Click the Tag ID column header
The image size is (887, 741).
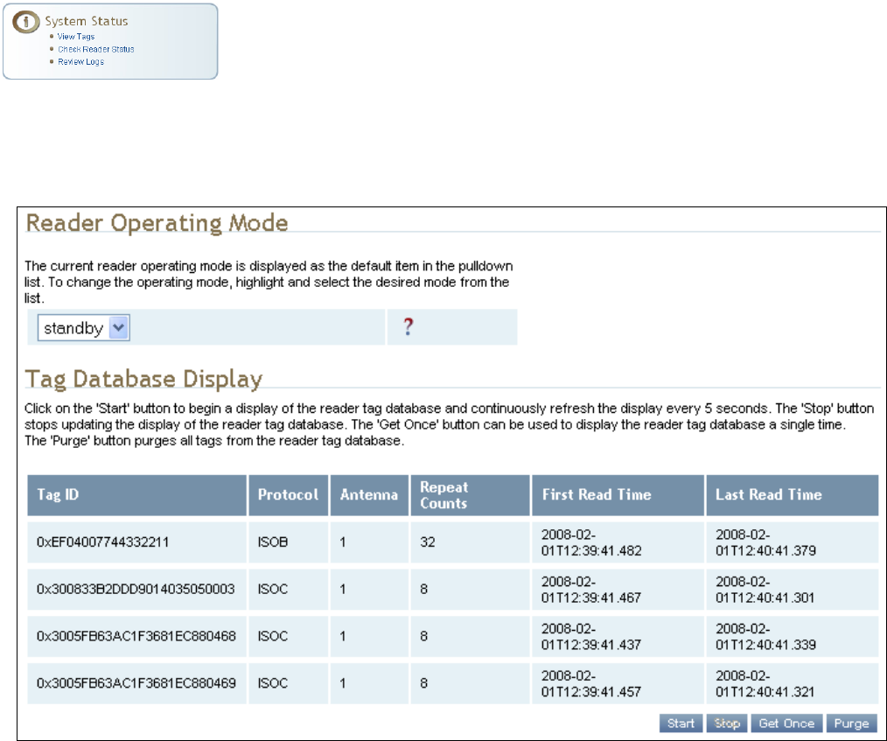point(136,495)
